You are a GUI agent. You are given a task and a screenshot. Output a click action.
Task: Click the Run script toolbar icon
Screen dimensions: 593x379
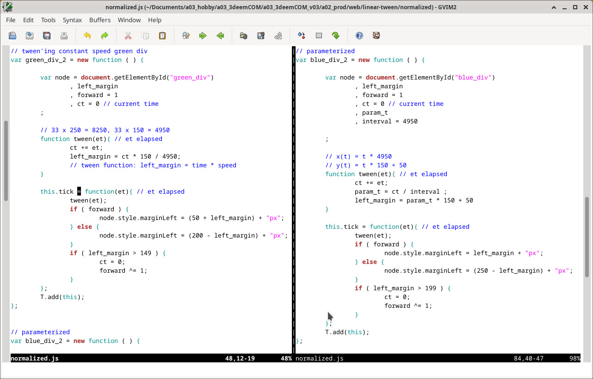278,36
